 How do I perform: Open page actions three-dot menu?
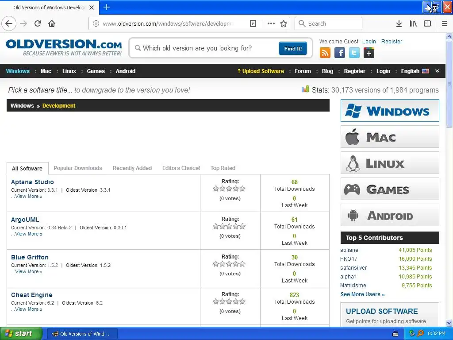pos(271,23)
